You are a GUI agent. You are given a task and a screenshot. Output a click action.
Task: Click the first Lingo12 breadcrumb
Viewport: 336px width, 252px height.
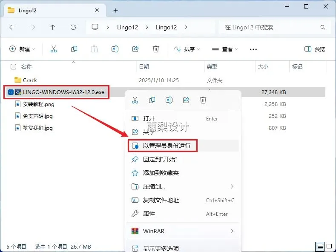click(x=127, y=27)
